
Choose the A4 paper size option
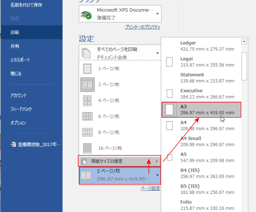click(x=201, y=126)
